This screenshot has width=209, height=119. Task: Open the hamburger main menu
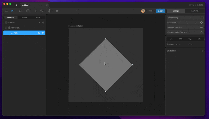point(6,11)
